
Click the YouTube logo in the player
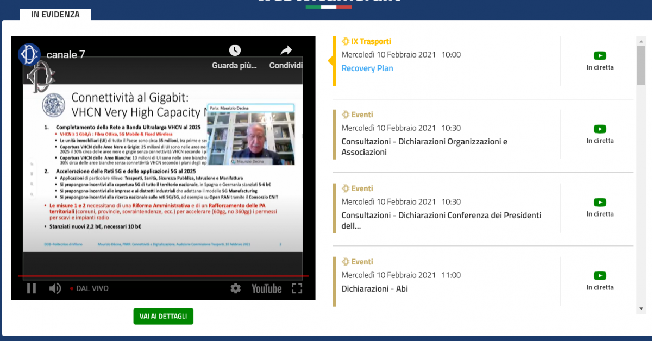267,288
